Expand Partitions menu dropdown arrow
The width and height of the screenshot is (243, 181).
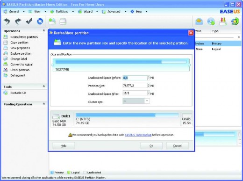[x=73, y=11]
